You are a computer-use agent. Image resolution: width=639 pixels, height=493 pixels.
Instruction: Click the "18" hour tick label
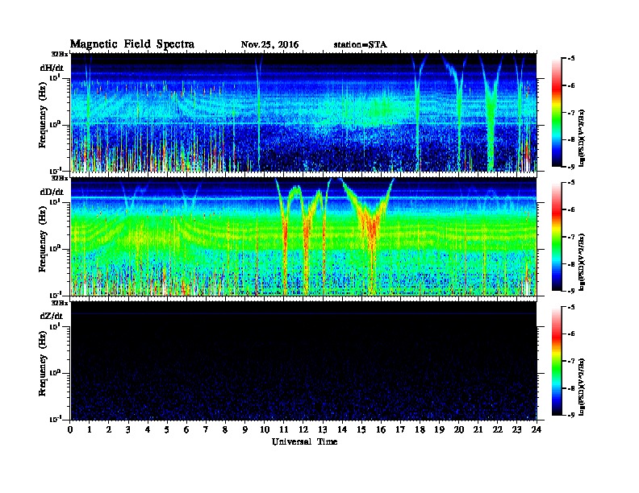tap(420, 430)
